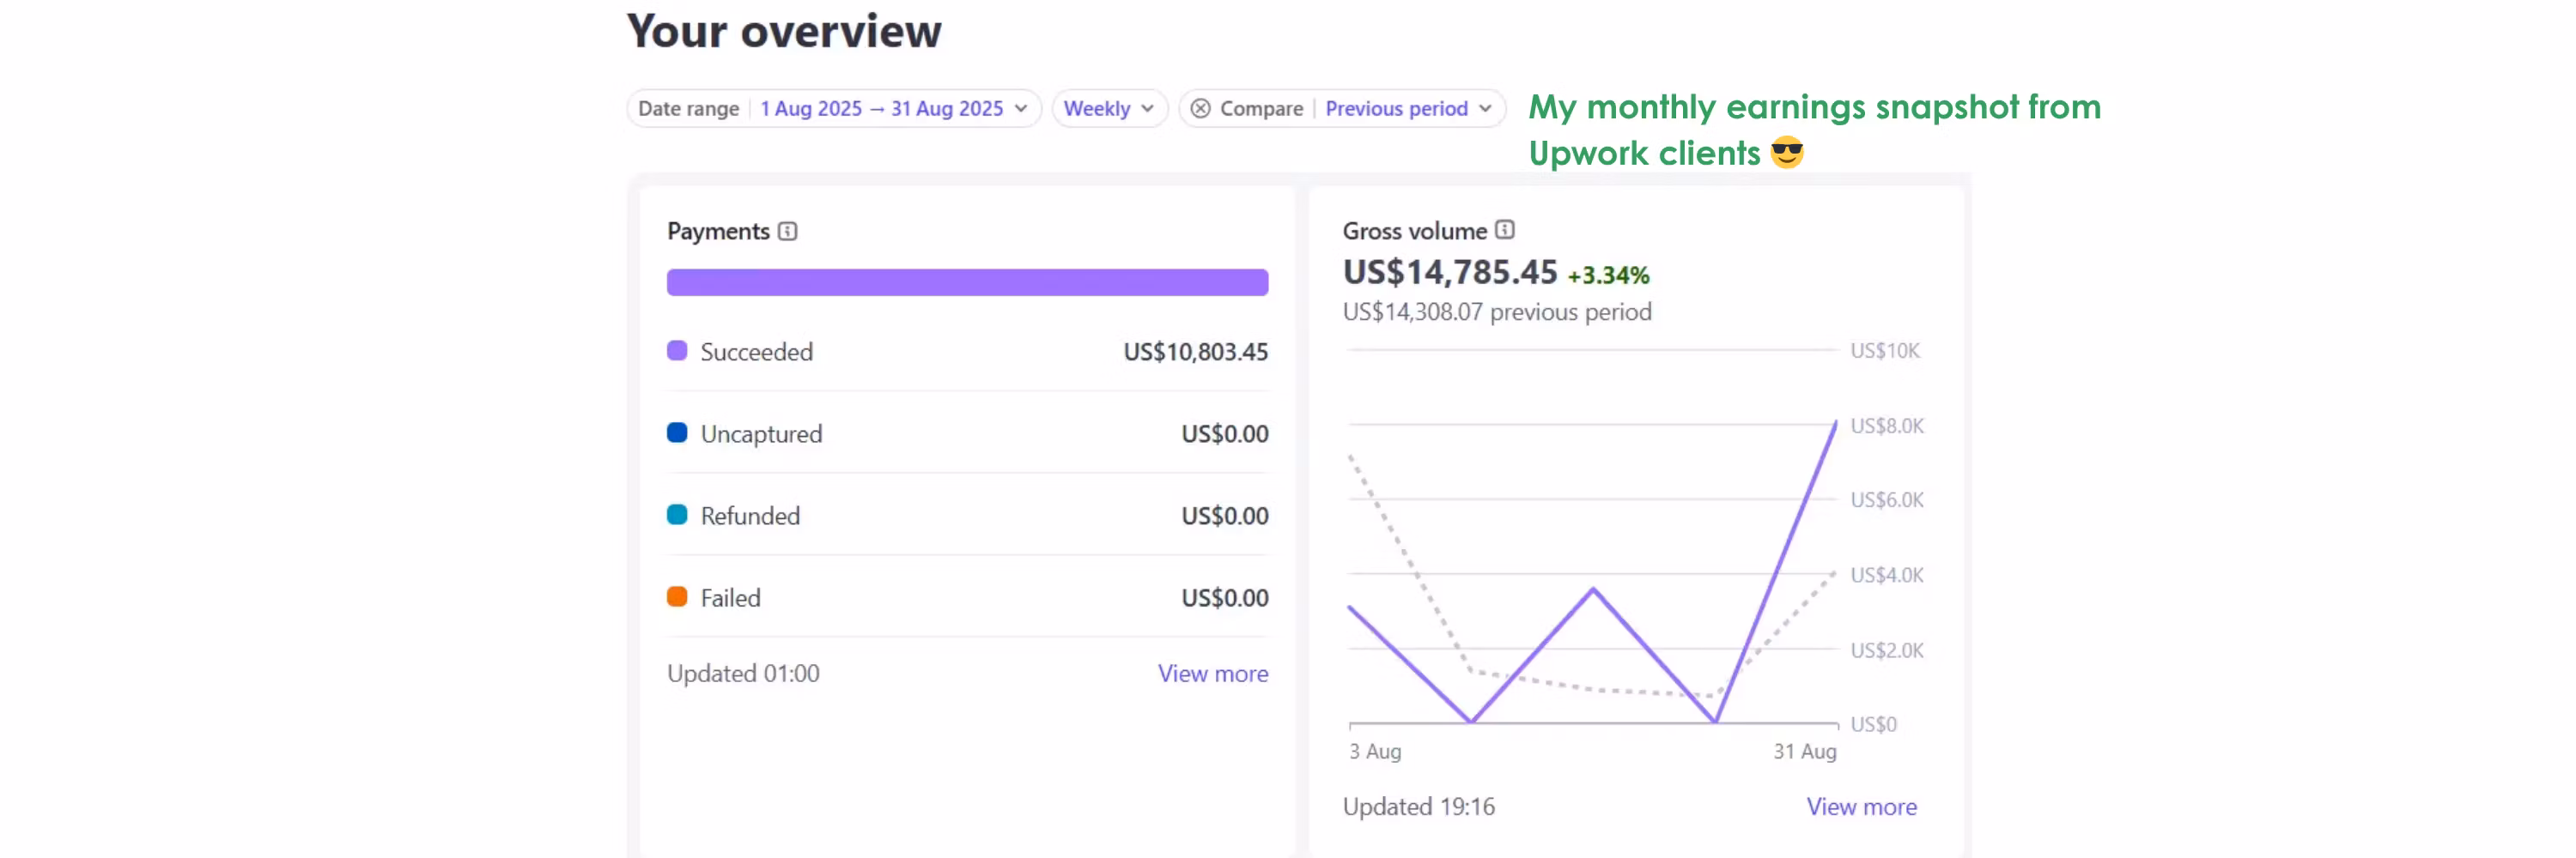The height and width of the screenshot is (858, 2576).
Task: Select the Succeeded payments row amount
Action: (1194, 352)
